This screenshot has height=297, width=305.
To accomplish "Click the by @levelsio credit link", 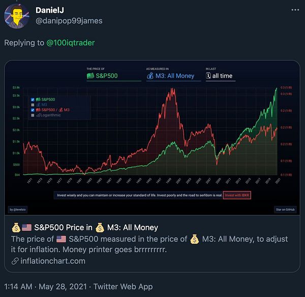I will tap(17, 209).
